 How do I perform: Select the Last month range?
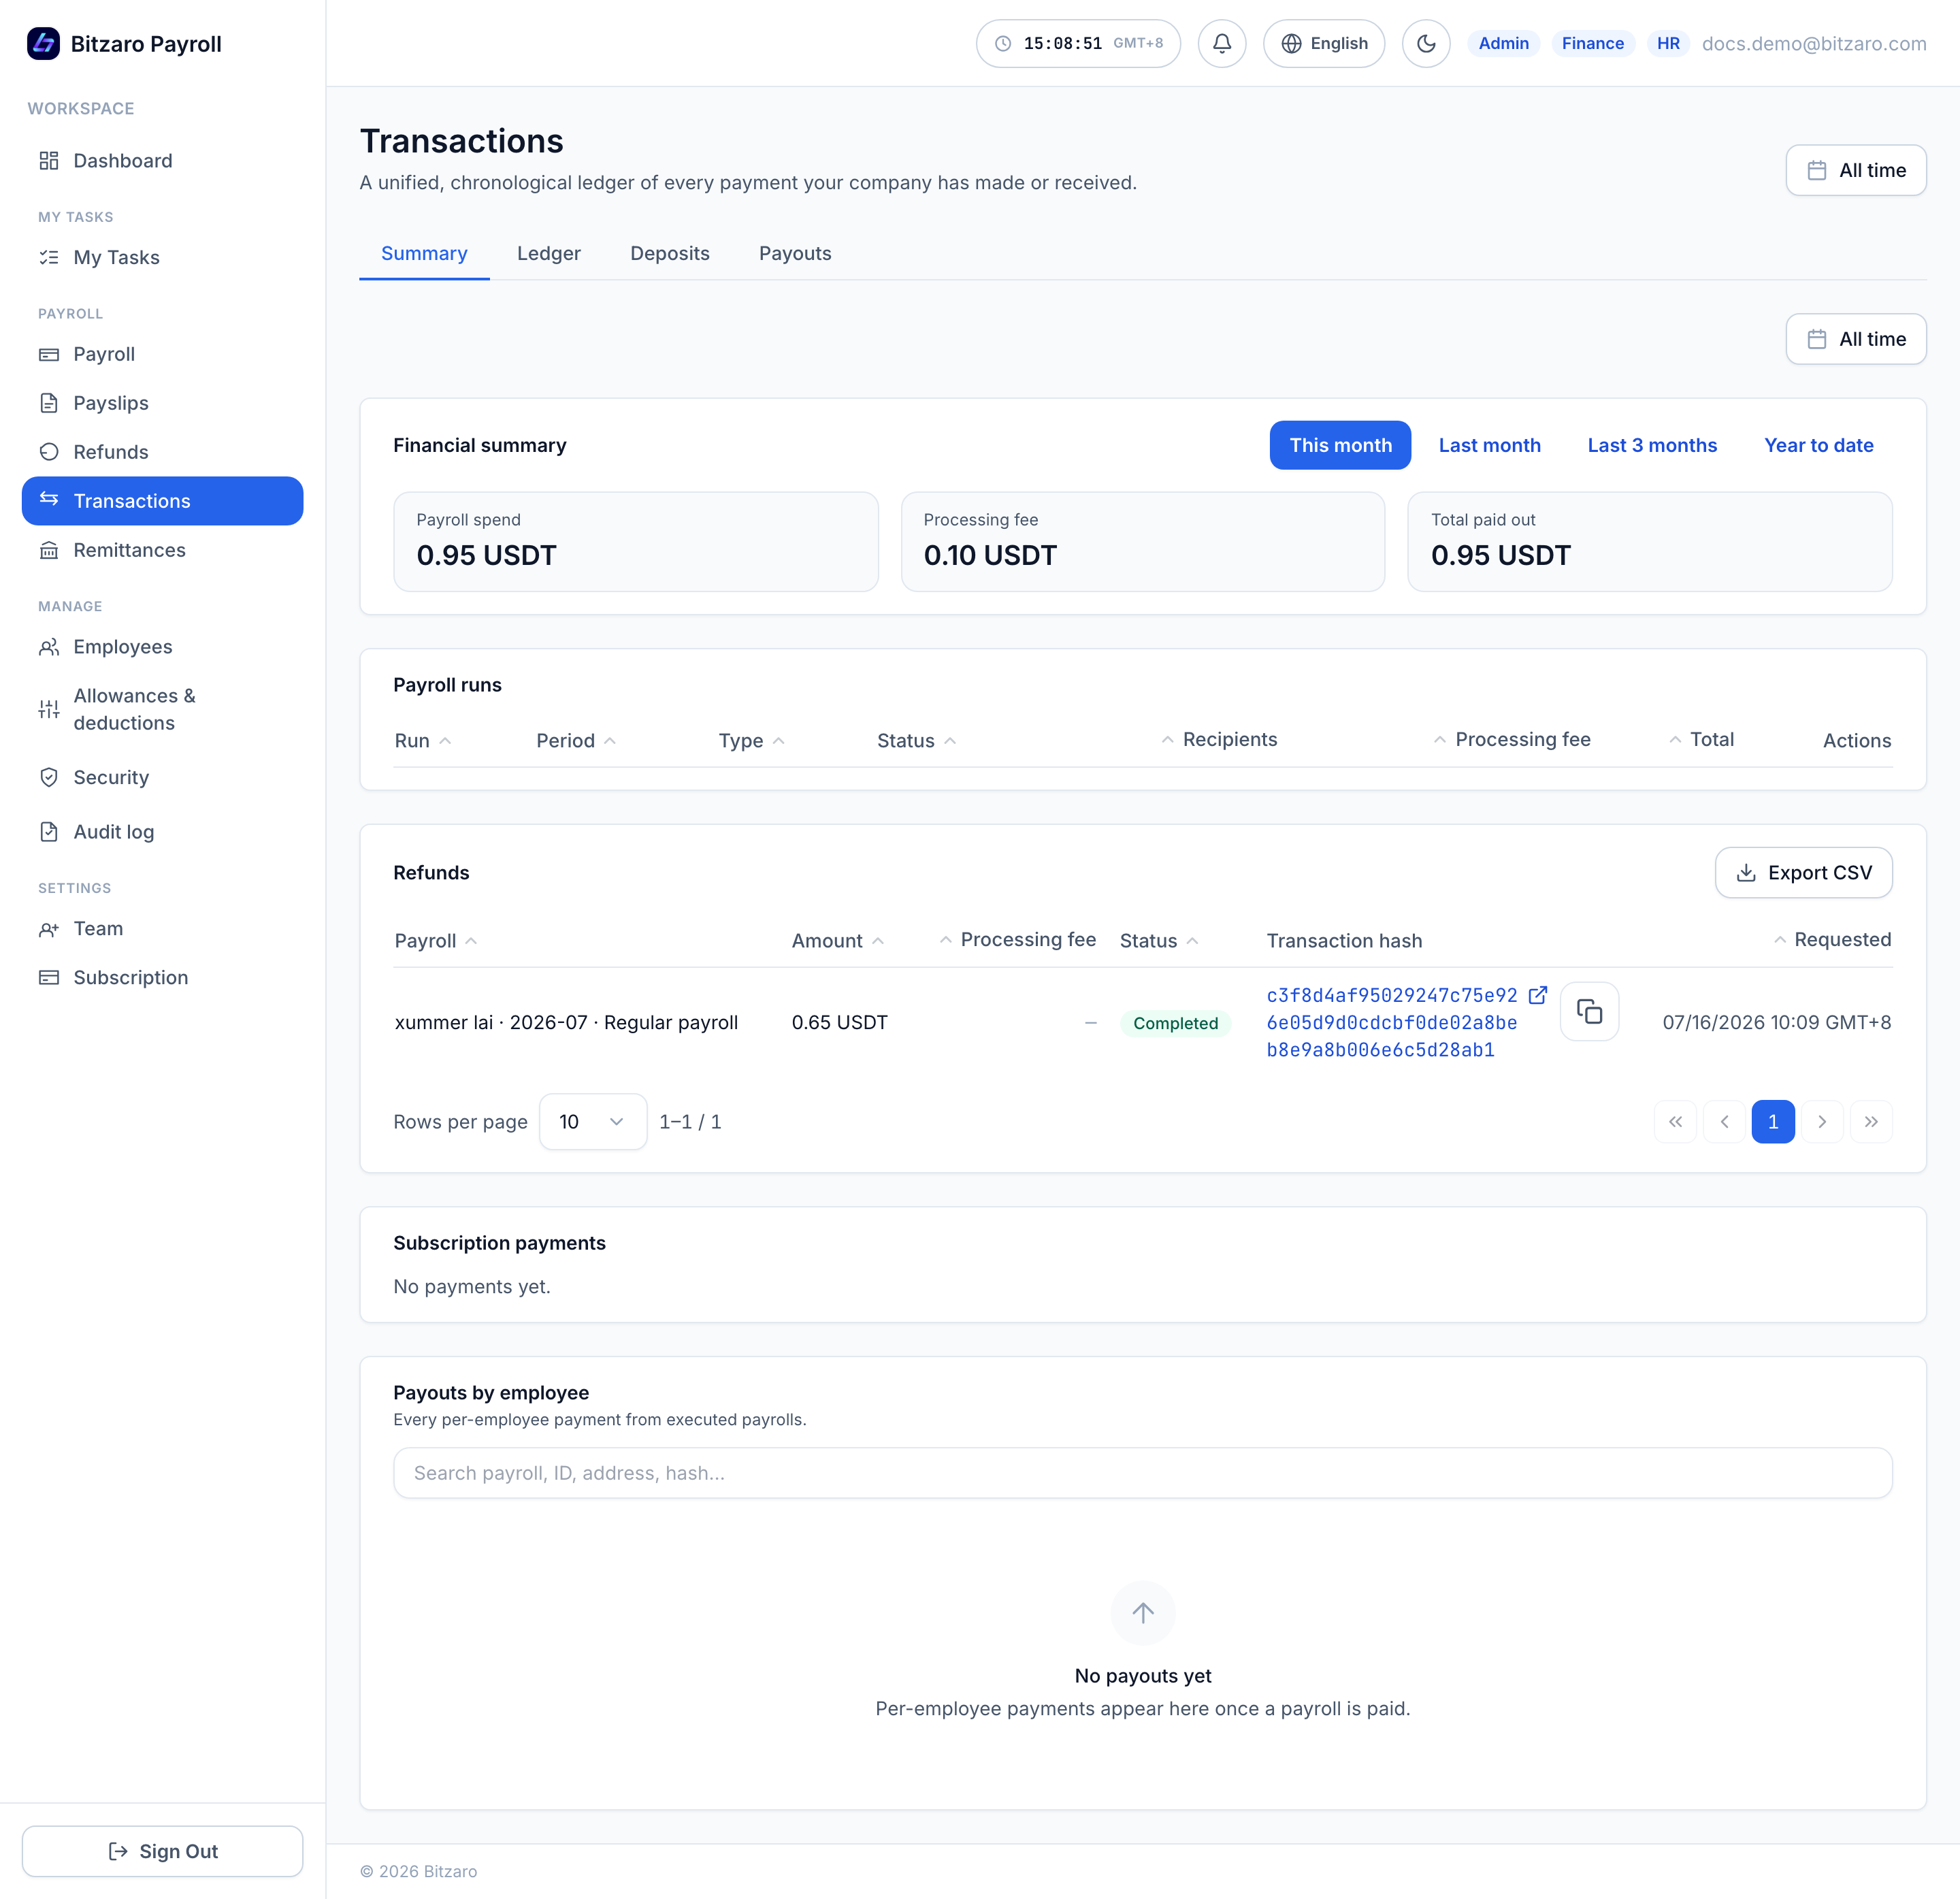[x=1489, y=445]
